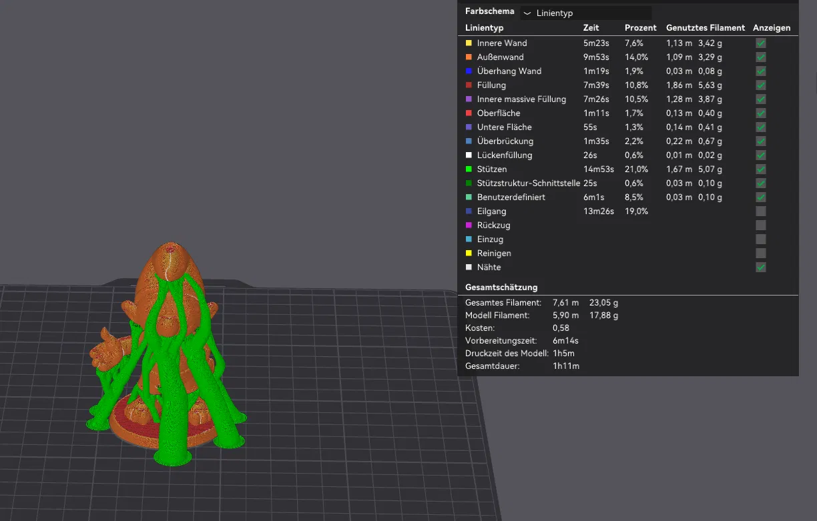Click the Anzeigen column header
Image resolution: width=817 pixels, height=521 pixels.
pyautogui.click(x=771, y=28)
